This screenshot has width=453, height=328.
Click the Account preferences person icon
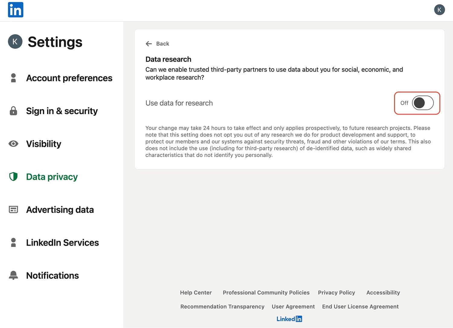pos(13,78)
